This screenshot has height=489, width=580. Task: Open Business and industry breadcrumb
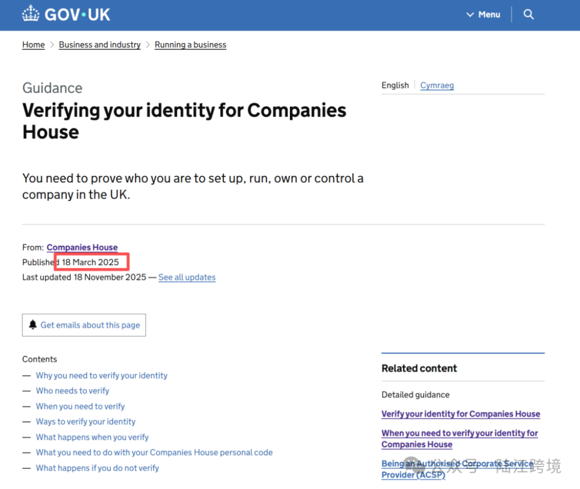click(99, 45)
